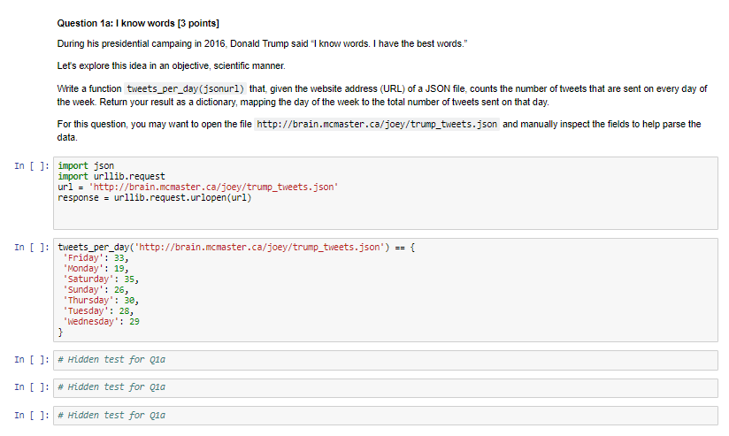Click the line 'response = urllib.request.urlopen(url)'
The width and height of the screenshot is (729, 436).
click(x=154, y=197)
